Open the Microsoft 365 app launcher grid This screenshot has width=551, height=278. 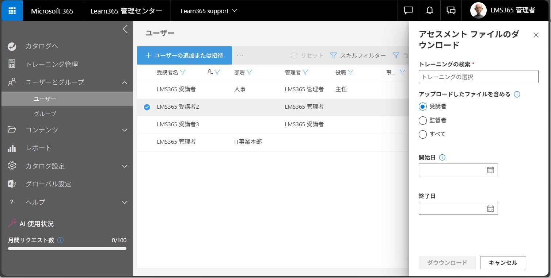(x=12, y=11)
